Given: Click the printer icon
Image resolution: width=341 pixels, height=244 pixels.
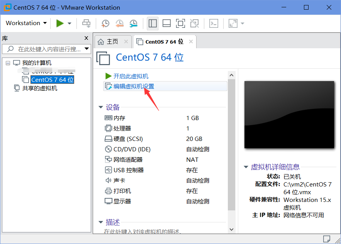Looking at the screenshot, I should pos(108,191).
